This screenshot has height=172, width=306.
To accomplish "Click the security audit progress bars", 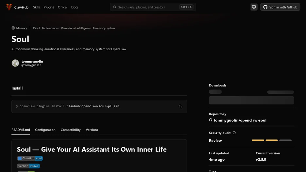I will click(x=272, y=140).
